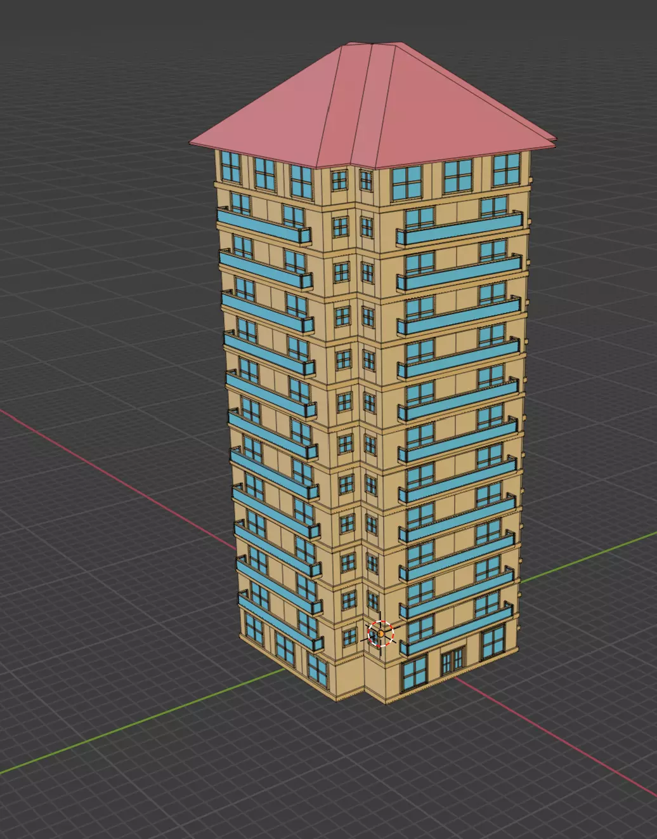Click the ground-floor double door of the building
Screen dimensions: 657x839
coord(453,661)
